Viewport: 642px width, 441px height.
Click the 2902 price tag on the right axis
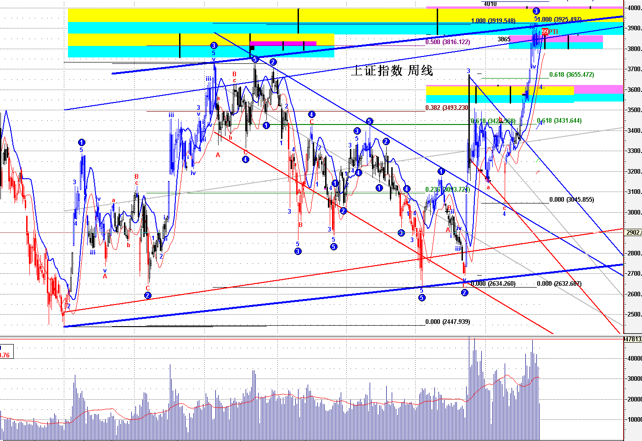pyautogui.click(x=634, y=232)
